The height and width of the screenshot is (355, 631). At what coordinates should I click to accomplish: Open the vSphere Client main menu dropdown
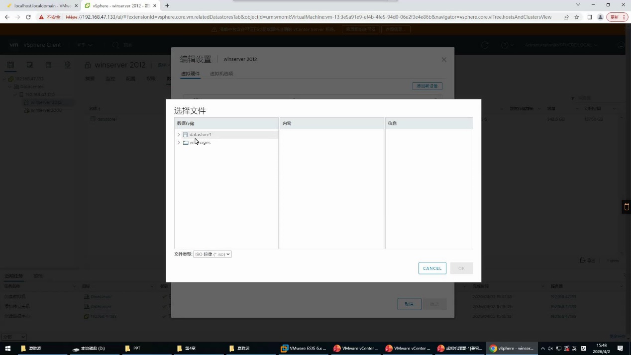(x=85, y=45)
